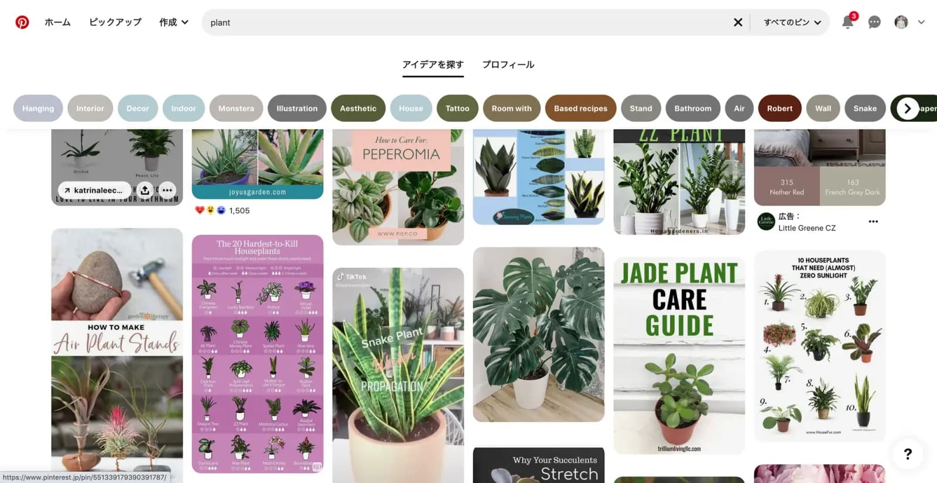Open the help question mark button
This screenshot has height=483, width=937.
pyautogui.click(x=908, y=454)
